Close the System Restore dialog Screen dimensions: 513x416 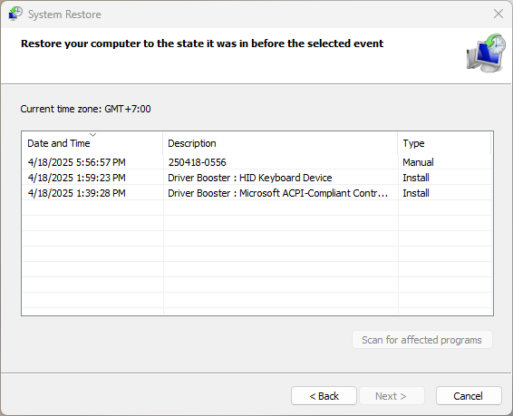(x=498, y=14)
